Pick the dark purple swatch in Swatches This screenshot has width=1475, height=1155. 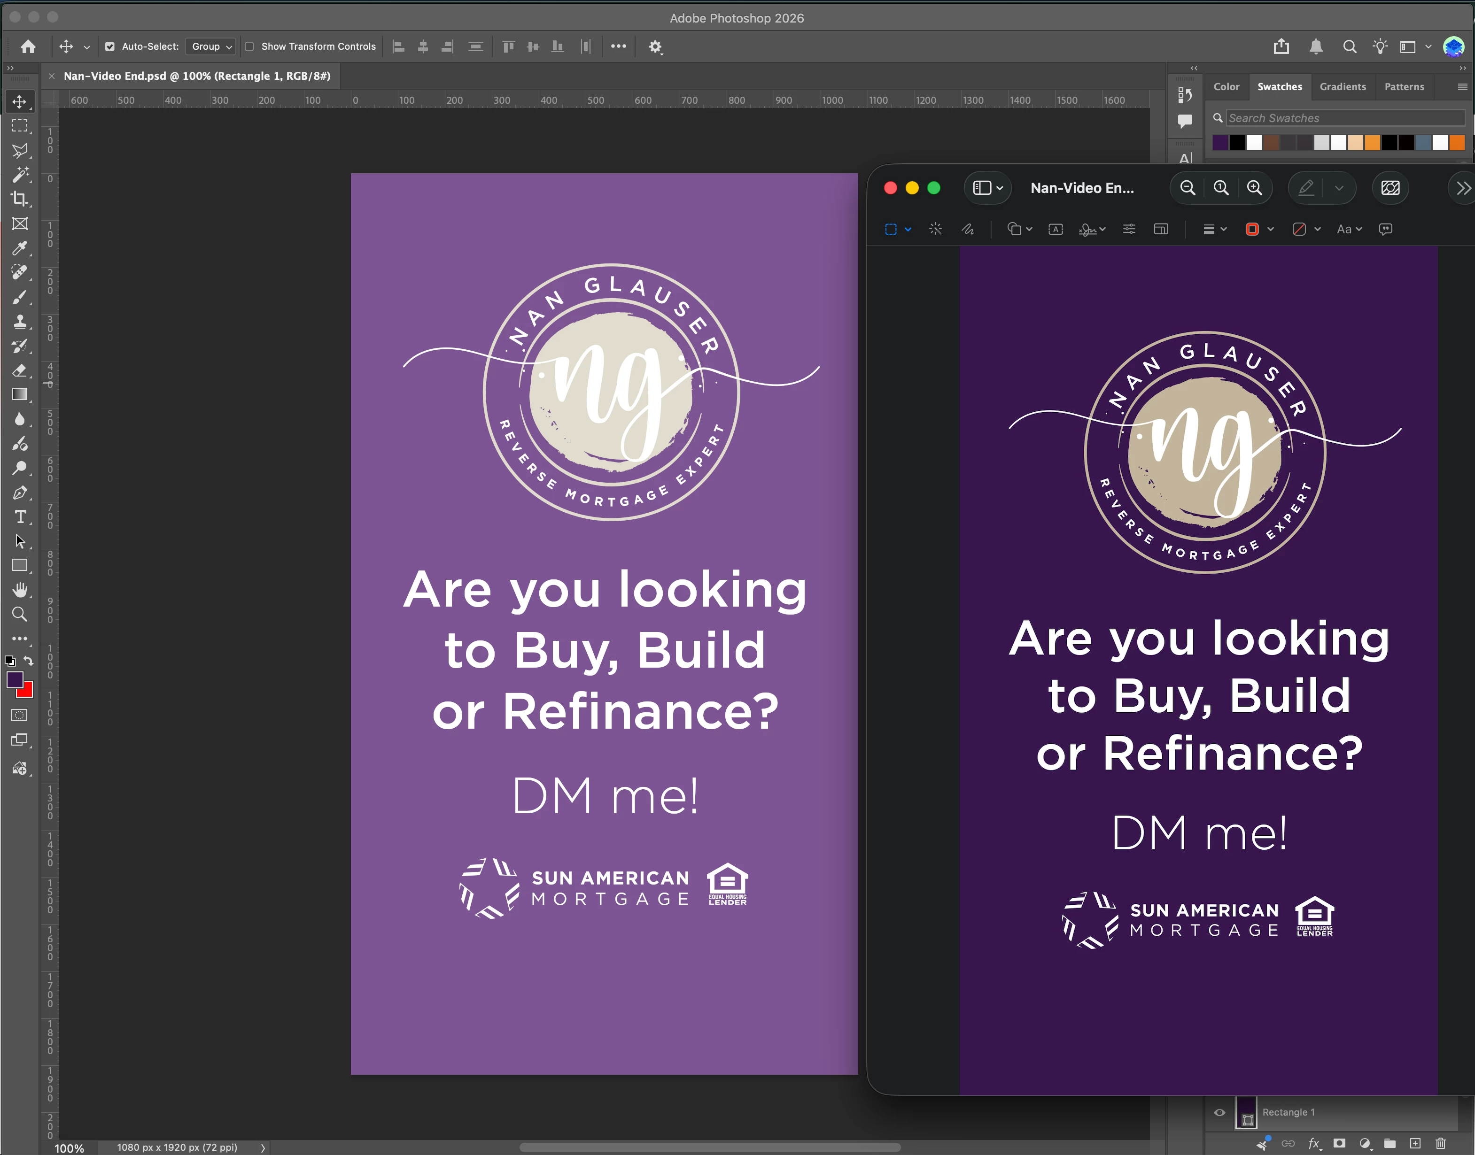[x=1220, y=143]
